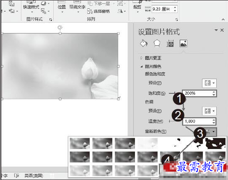This screenshot has width=228, height=180.
Task: Open the Wrap Text (环绕文字) menu
Action: pyautogui.click(x=78, y=7)
